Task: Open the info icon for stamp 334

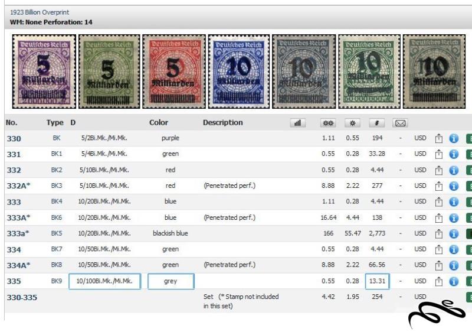Action: tap(454, 249)
